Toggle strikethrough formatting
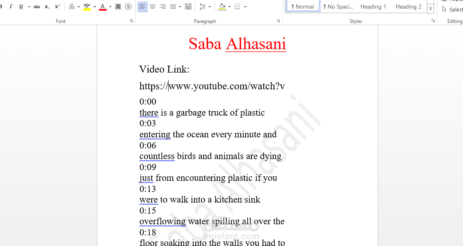This screenshot has height=246, width=463. [37, 7]
